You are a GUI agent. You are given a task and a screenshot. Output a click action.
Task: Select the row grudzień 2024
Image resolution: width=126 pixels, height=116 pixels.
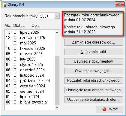tap(30, 70)
